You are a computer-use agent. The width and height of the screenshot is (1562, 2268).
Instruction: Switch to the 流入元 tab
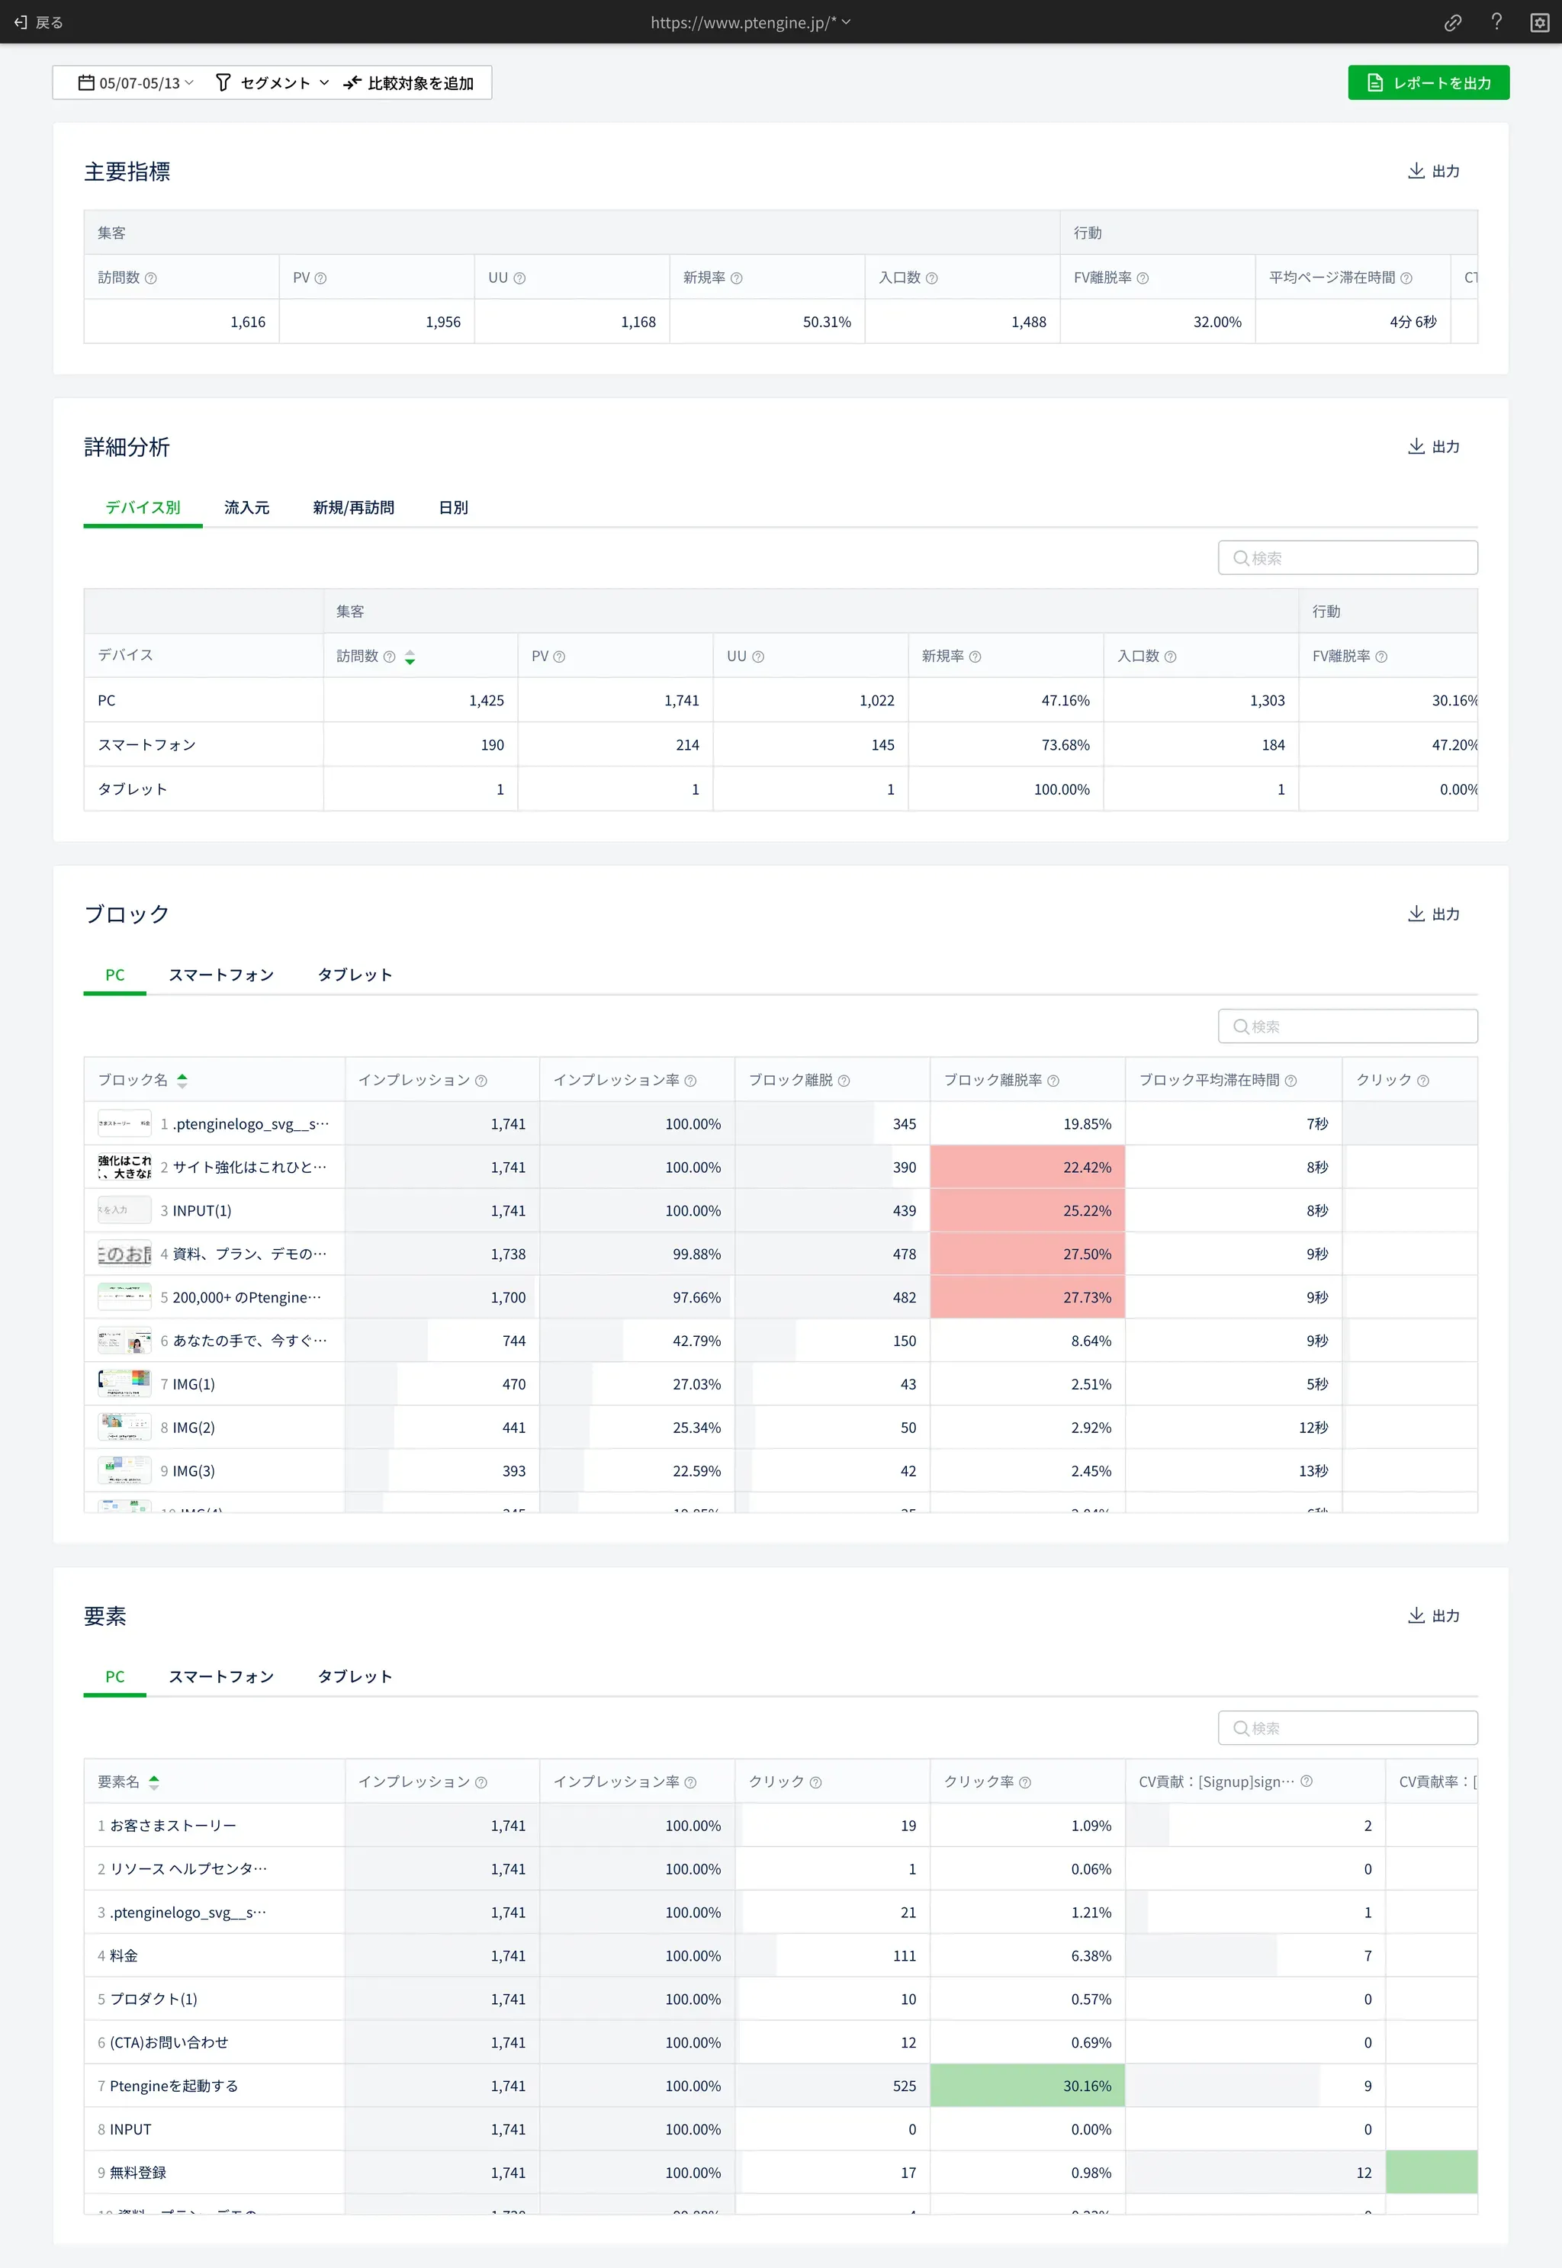point(246,508)
